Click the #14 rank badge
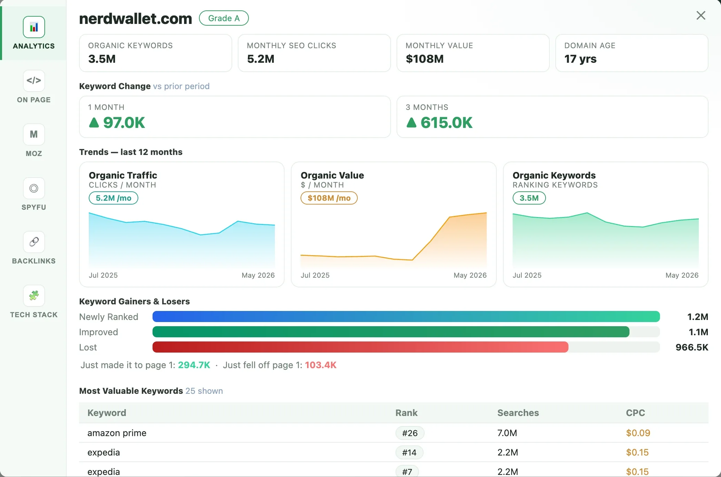This screenshot has height=477, width=721. 409,452
